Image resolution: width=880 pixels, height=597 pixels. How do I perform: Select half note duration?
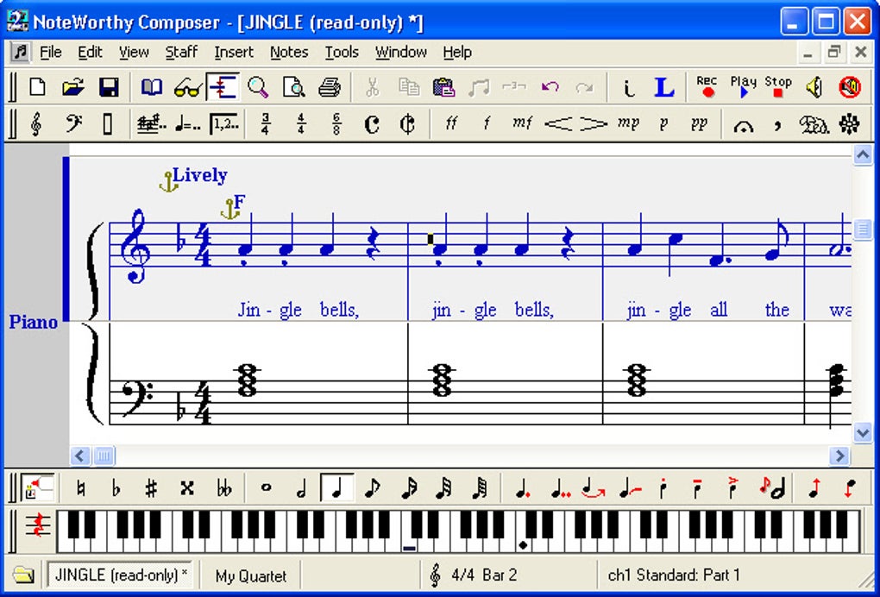pyautogui.click(x=301, y=488)
